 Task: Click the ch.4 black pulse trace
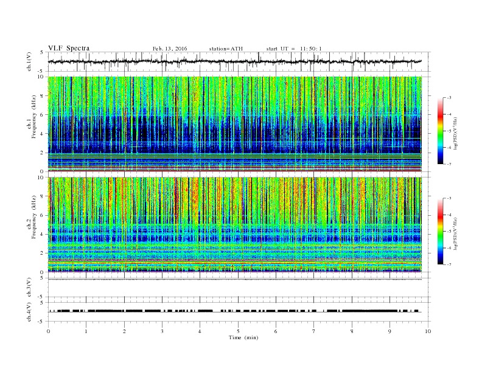(234, 311)
